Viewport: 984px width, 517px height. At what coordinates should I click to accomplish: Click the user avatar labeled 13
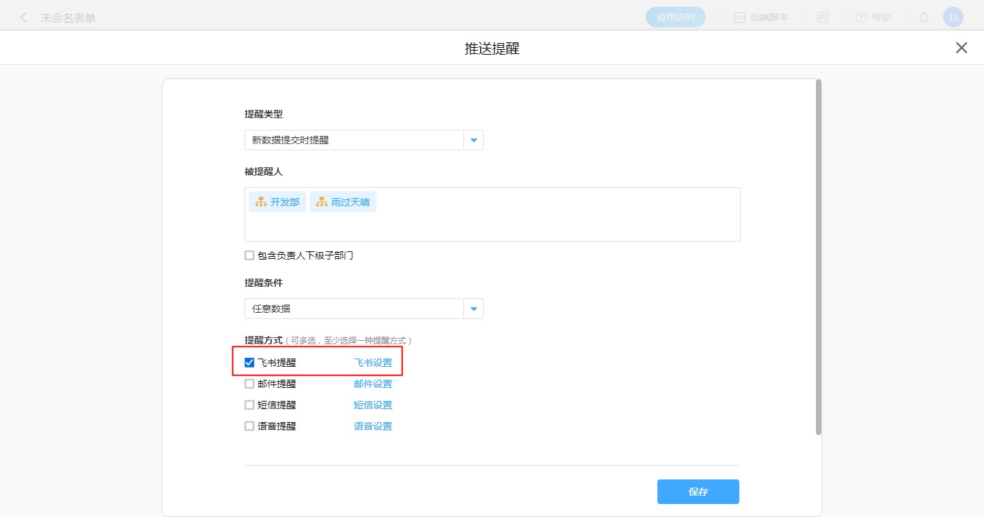(953, 18)
